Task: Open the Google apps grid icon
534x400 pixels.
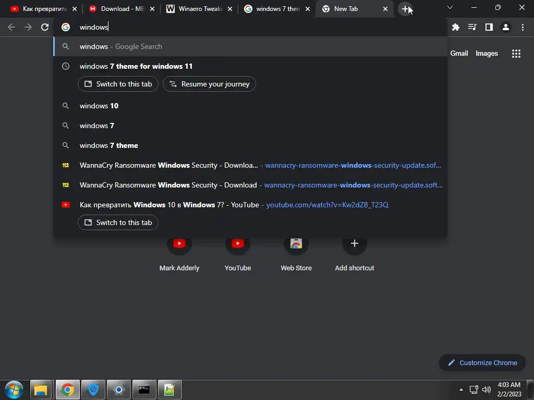Action: pyautogui.click(x=516, y=54)
